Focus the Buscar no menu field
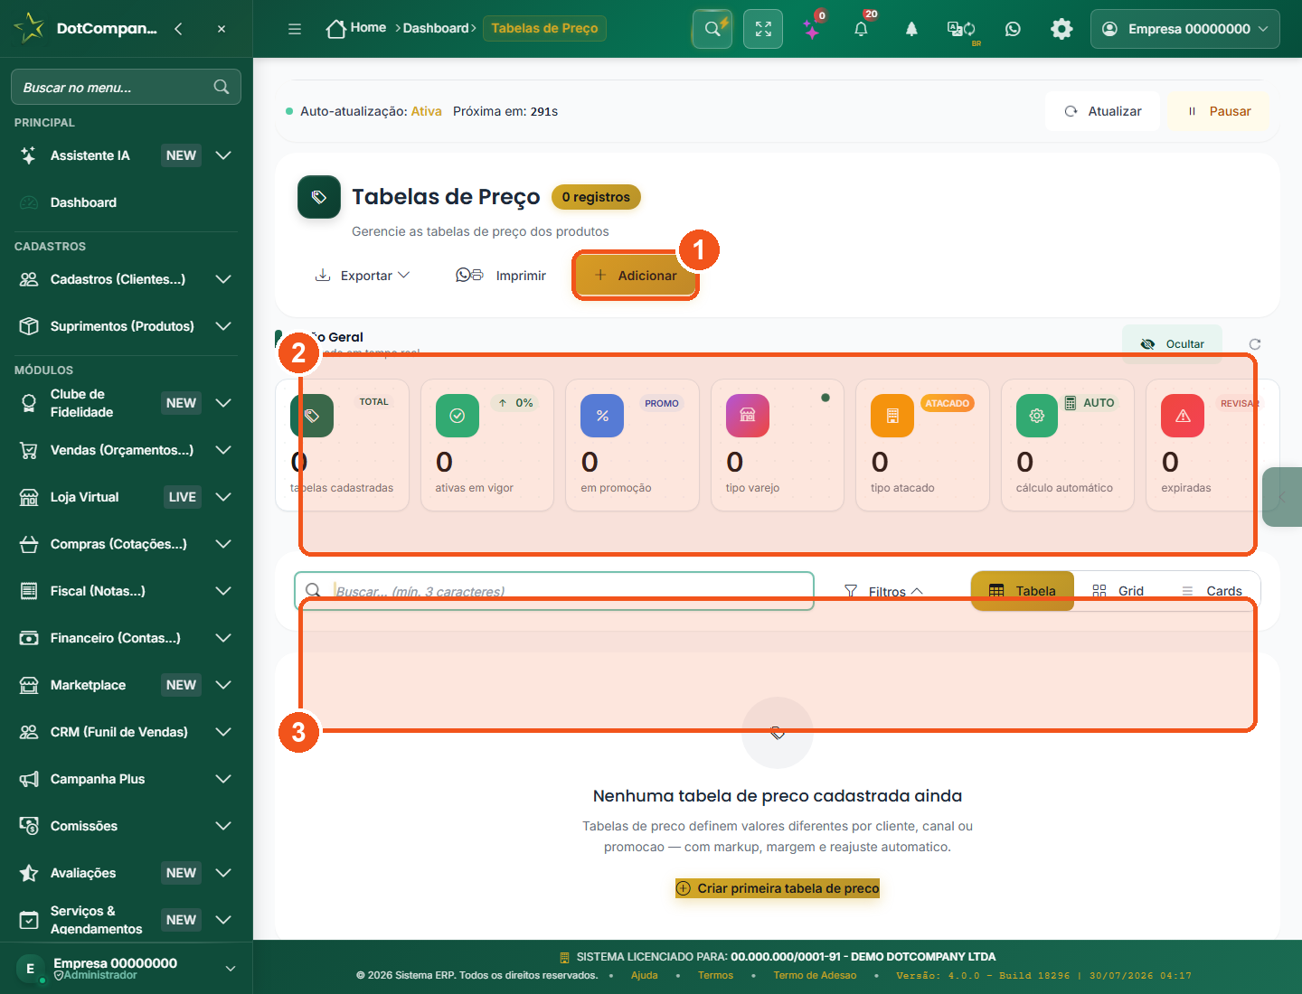 [126, 87]
